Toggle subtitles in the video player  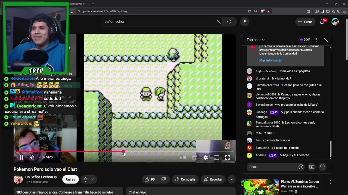click(195, 157)
